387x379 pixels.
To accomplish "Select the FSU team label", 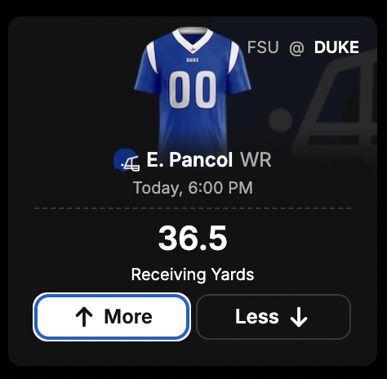I will pyautogui.click(x=263, y=47).
